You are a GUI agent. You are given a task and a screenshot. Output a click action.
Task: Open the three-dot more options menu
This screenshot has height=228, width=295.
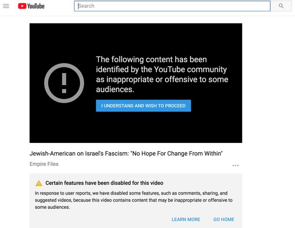tap(236, 165)
